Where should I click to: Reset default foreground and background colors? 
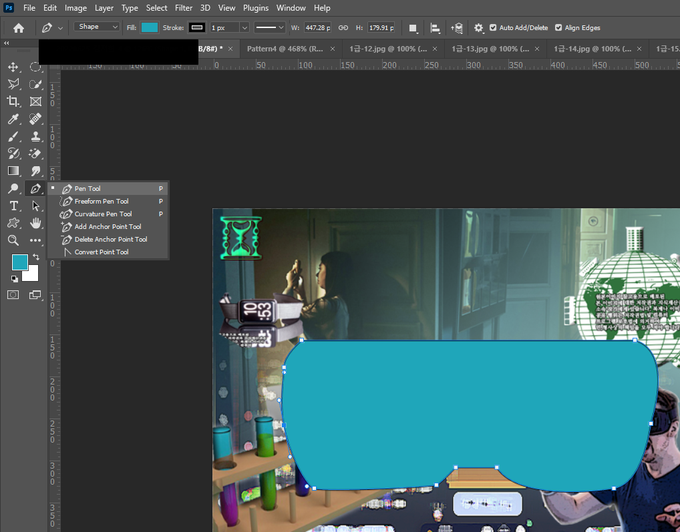tap(14, 278)
